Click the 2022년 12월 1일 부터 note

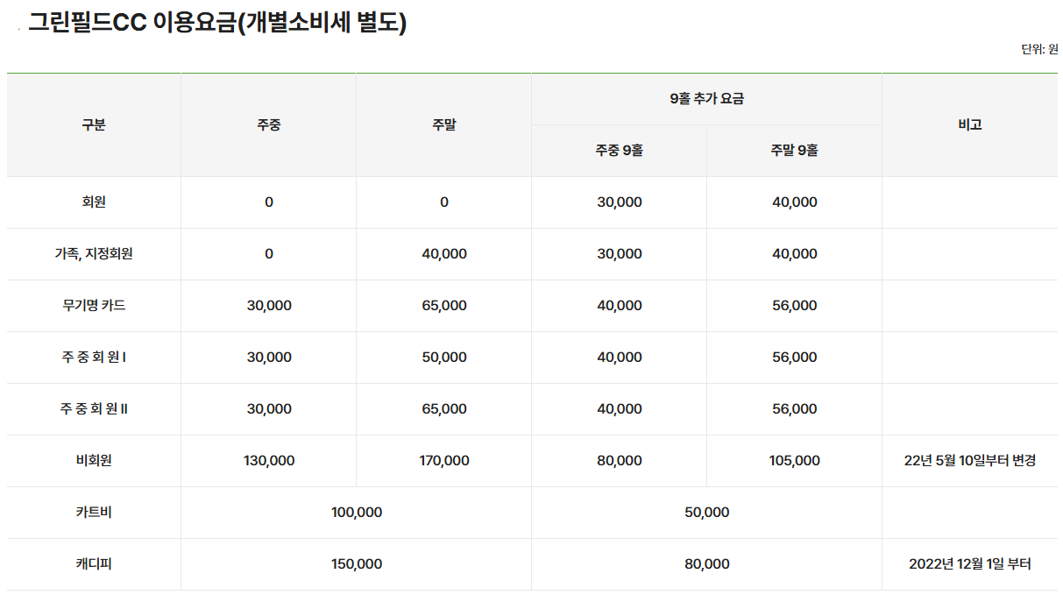[x=970, y=564]
